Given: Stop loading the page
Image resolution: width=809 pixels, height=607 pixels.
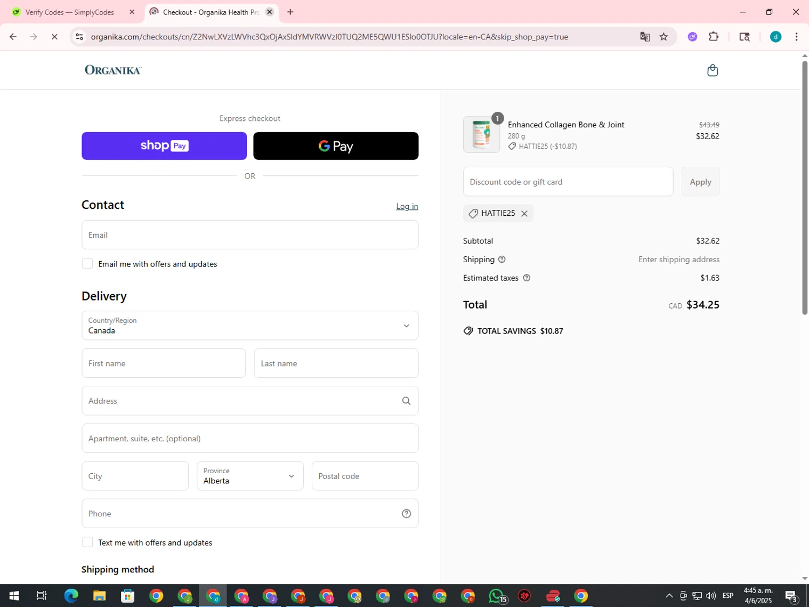Looking at the screenshot, I should pos(54,37).
